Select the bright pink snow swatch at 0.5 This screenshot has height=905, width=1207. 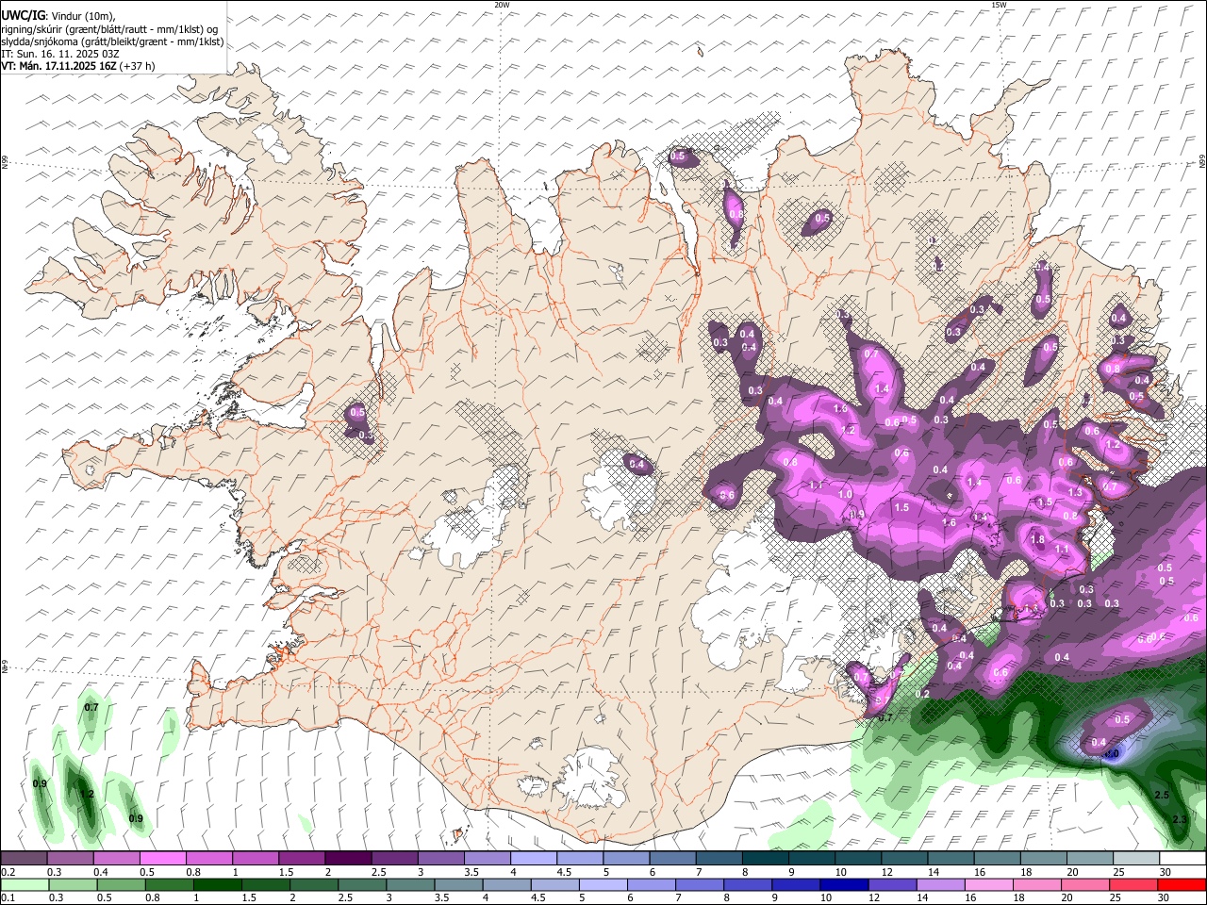[162, 858]
